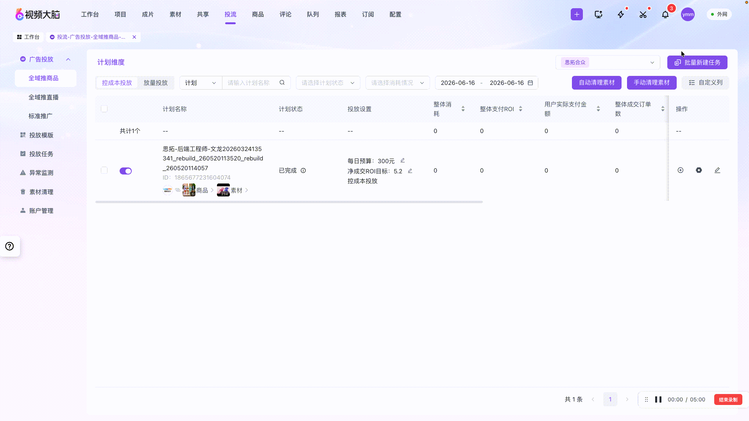749x421 pixels.
Task: Click 自动清理素材 button
Action: click(x=597, y=83)
